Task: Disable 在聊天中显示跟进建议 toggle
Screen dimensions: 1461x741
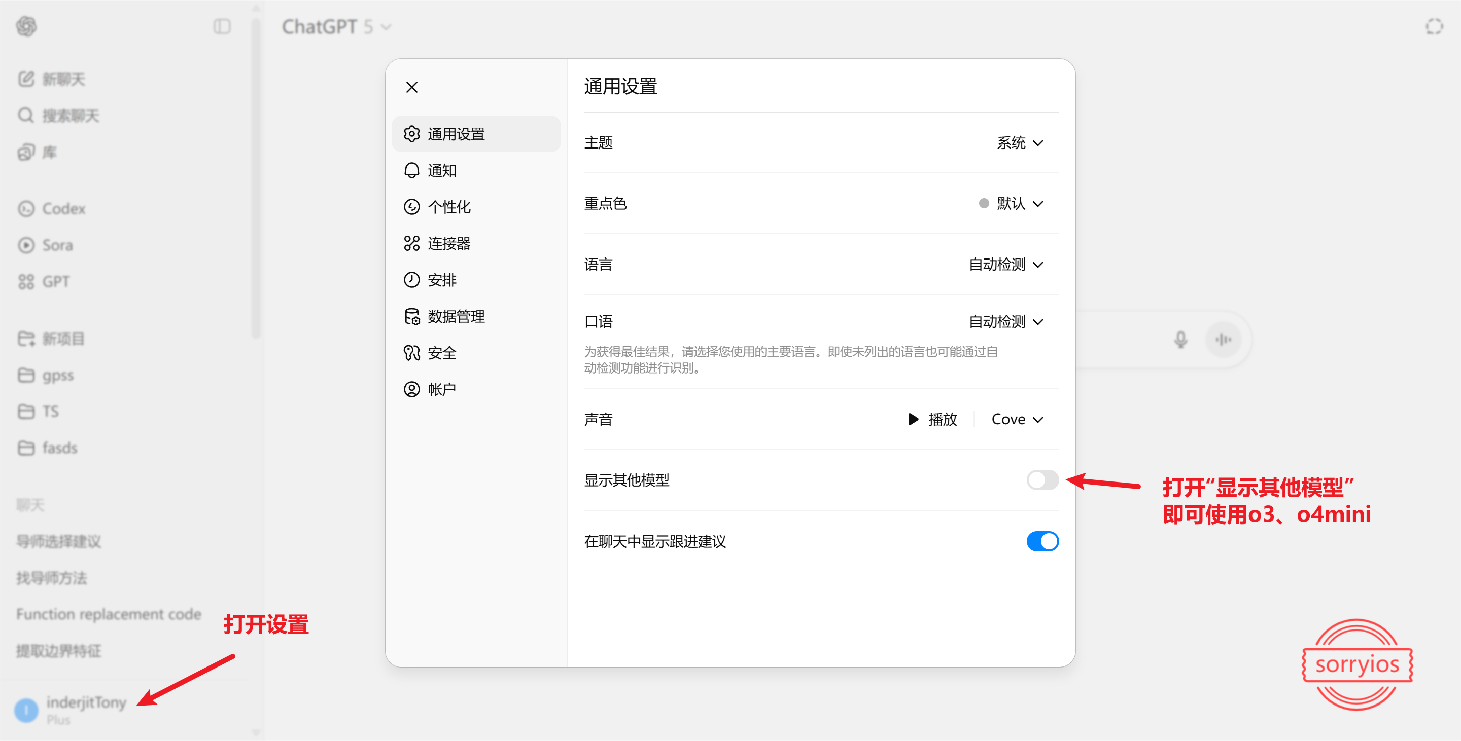Action: pyautogui.click(x=1042, y=541)
